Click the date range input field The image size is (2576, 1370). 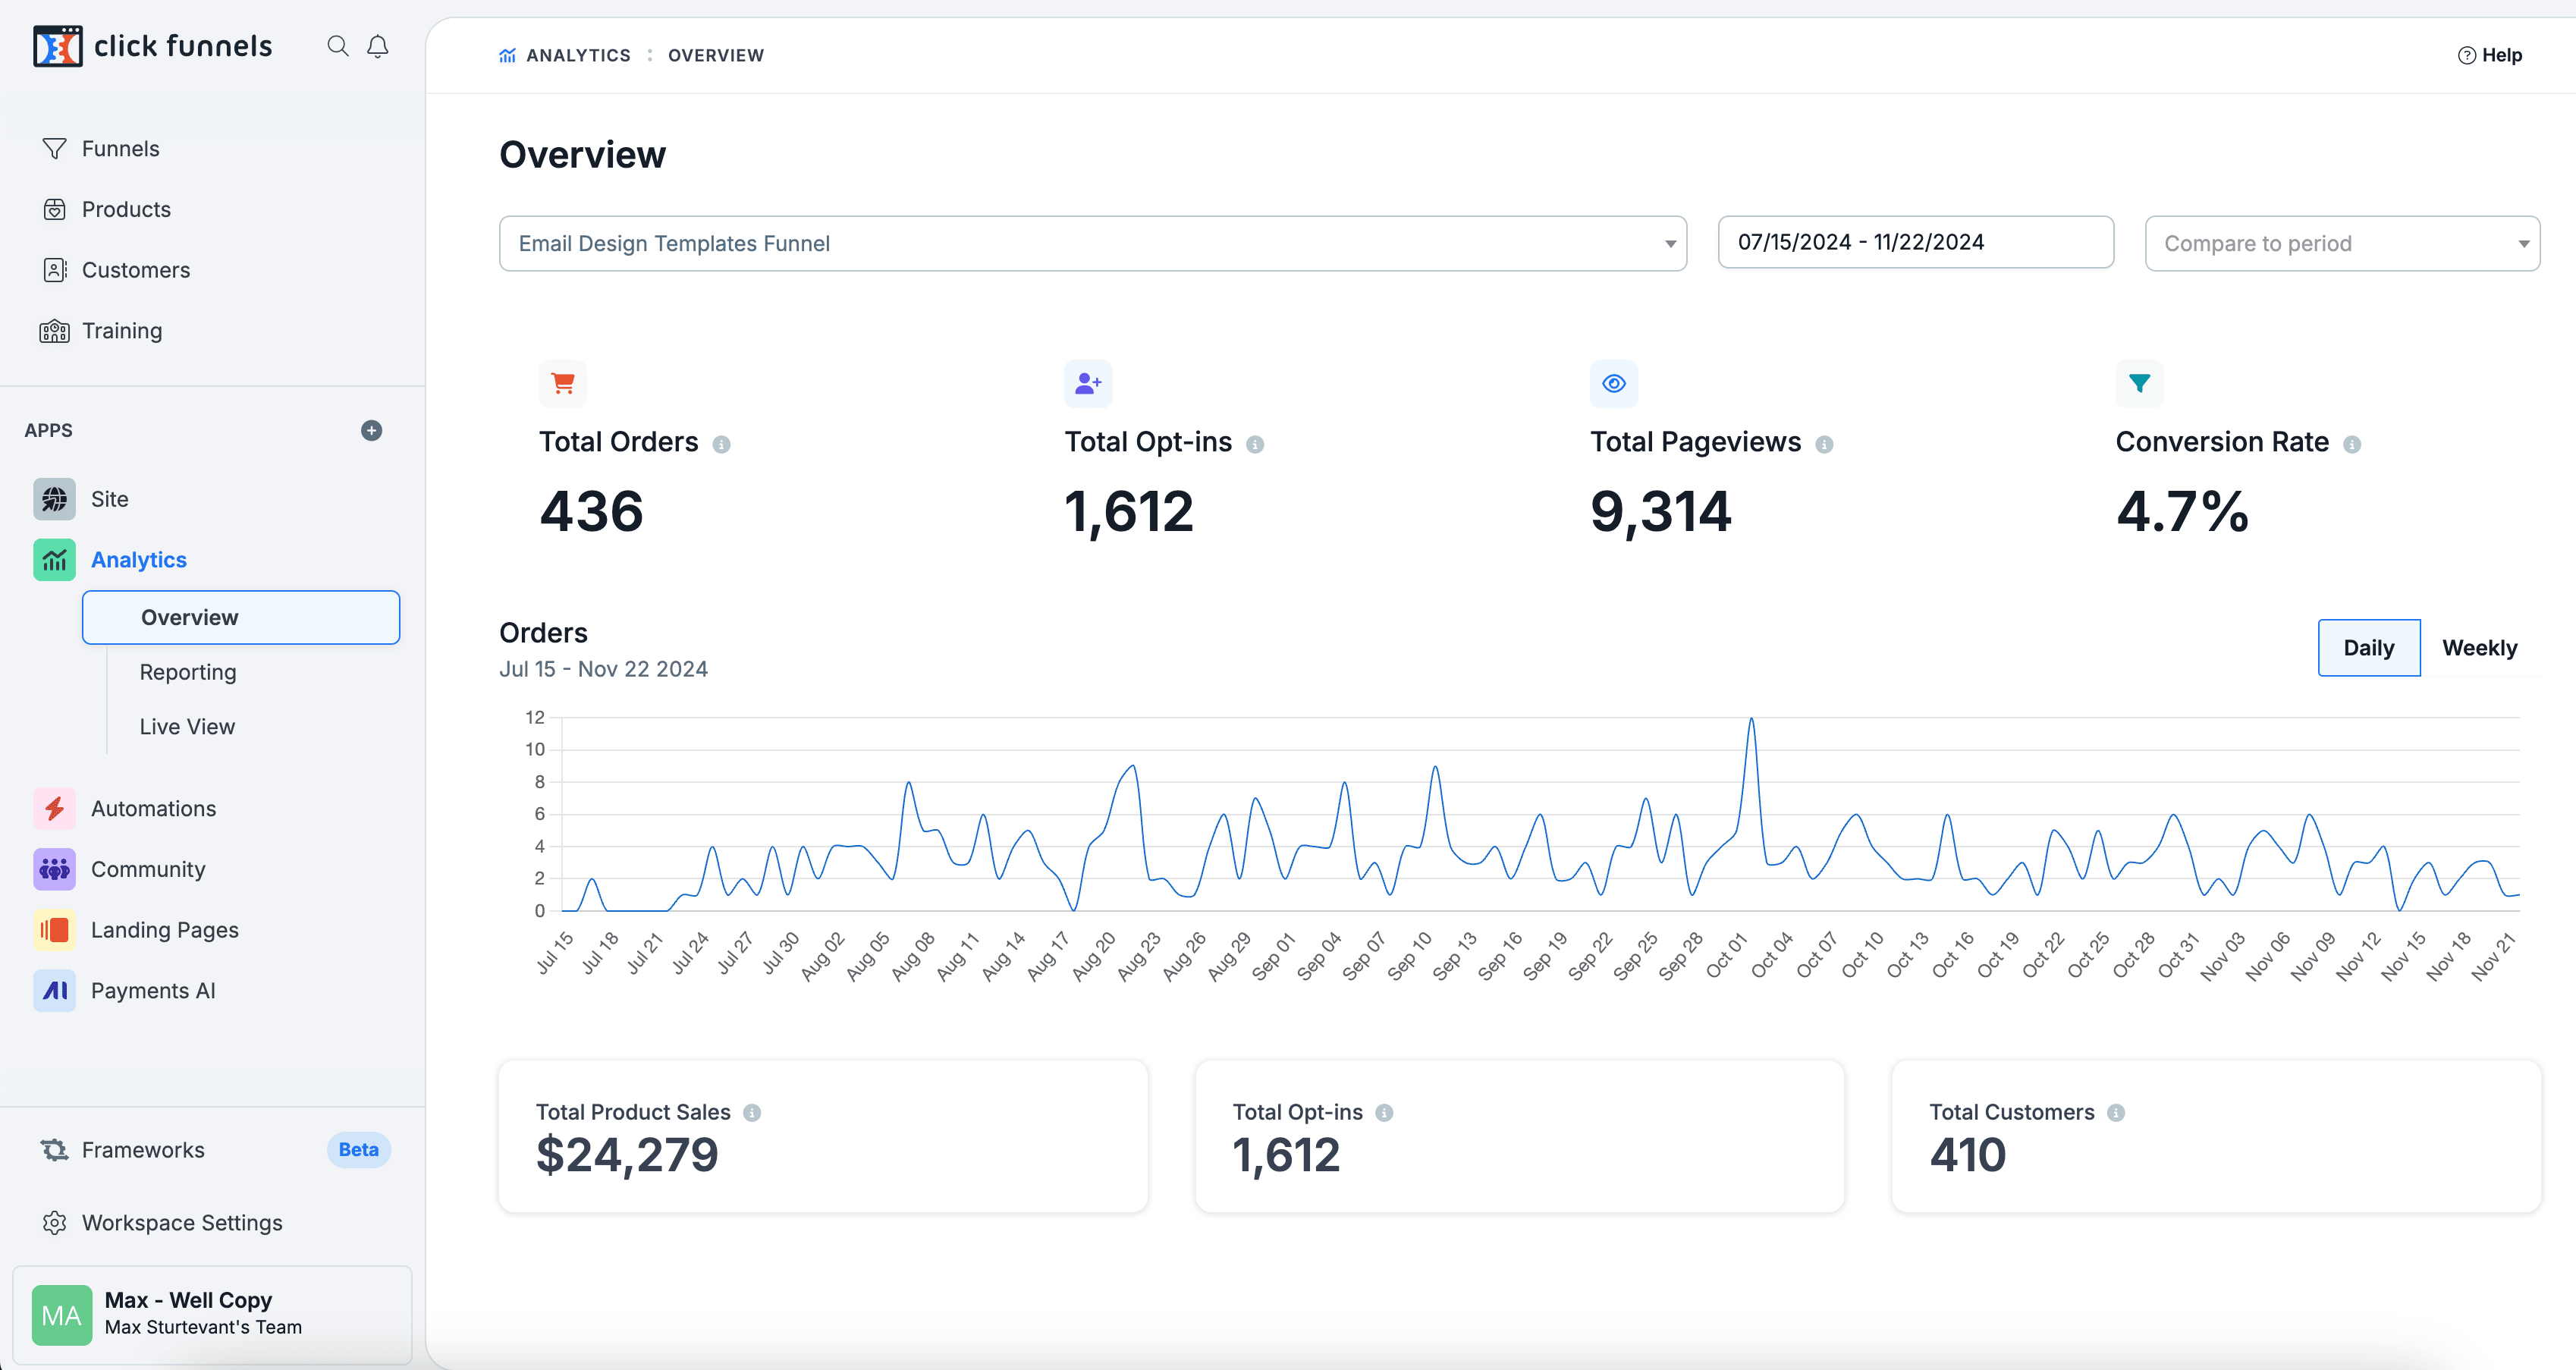(x=1915, y=242)
